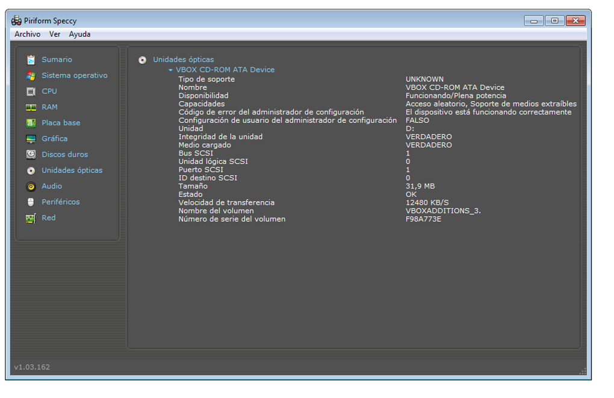Viewport: 614px width, 398px height.
Task: Click the FALSO value
Action: tap(417, 120)
